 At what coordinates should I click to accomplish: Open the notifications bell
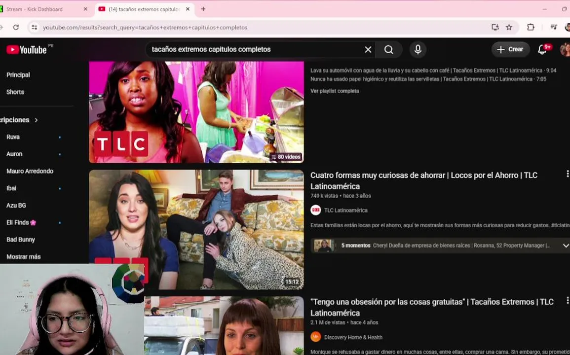542,49
